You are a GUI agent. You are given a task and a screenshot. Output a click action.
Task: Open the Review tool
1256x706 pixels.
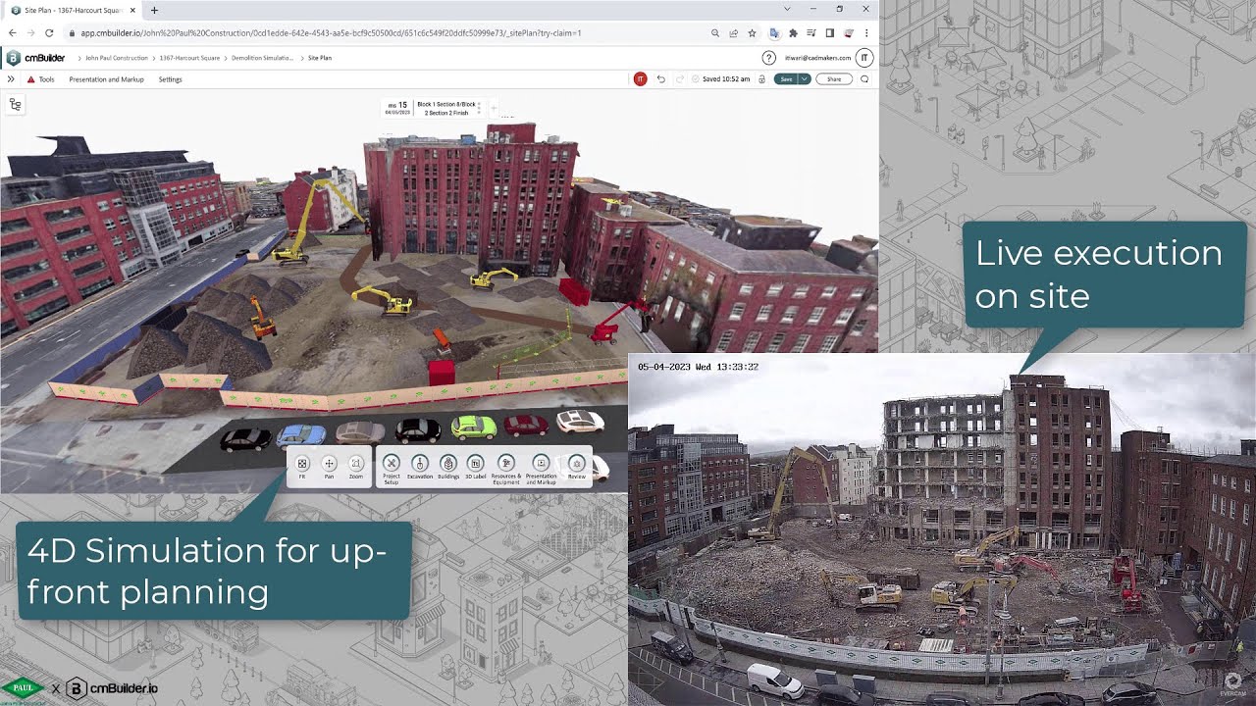click(577, 466)
